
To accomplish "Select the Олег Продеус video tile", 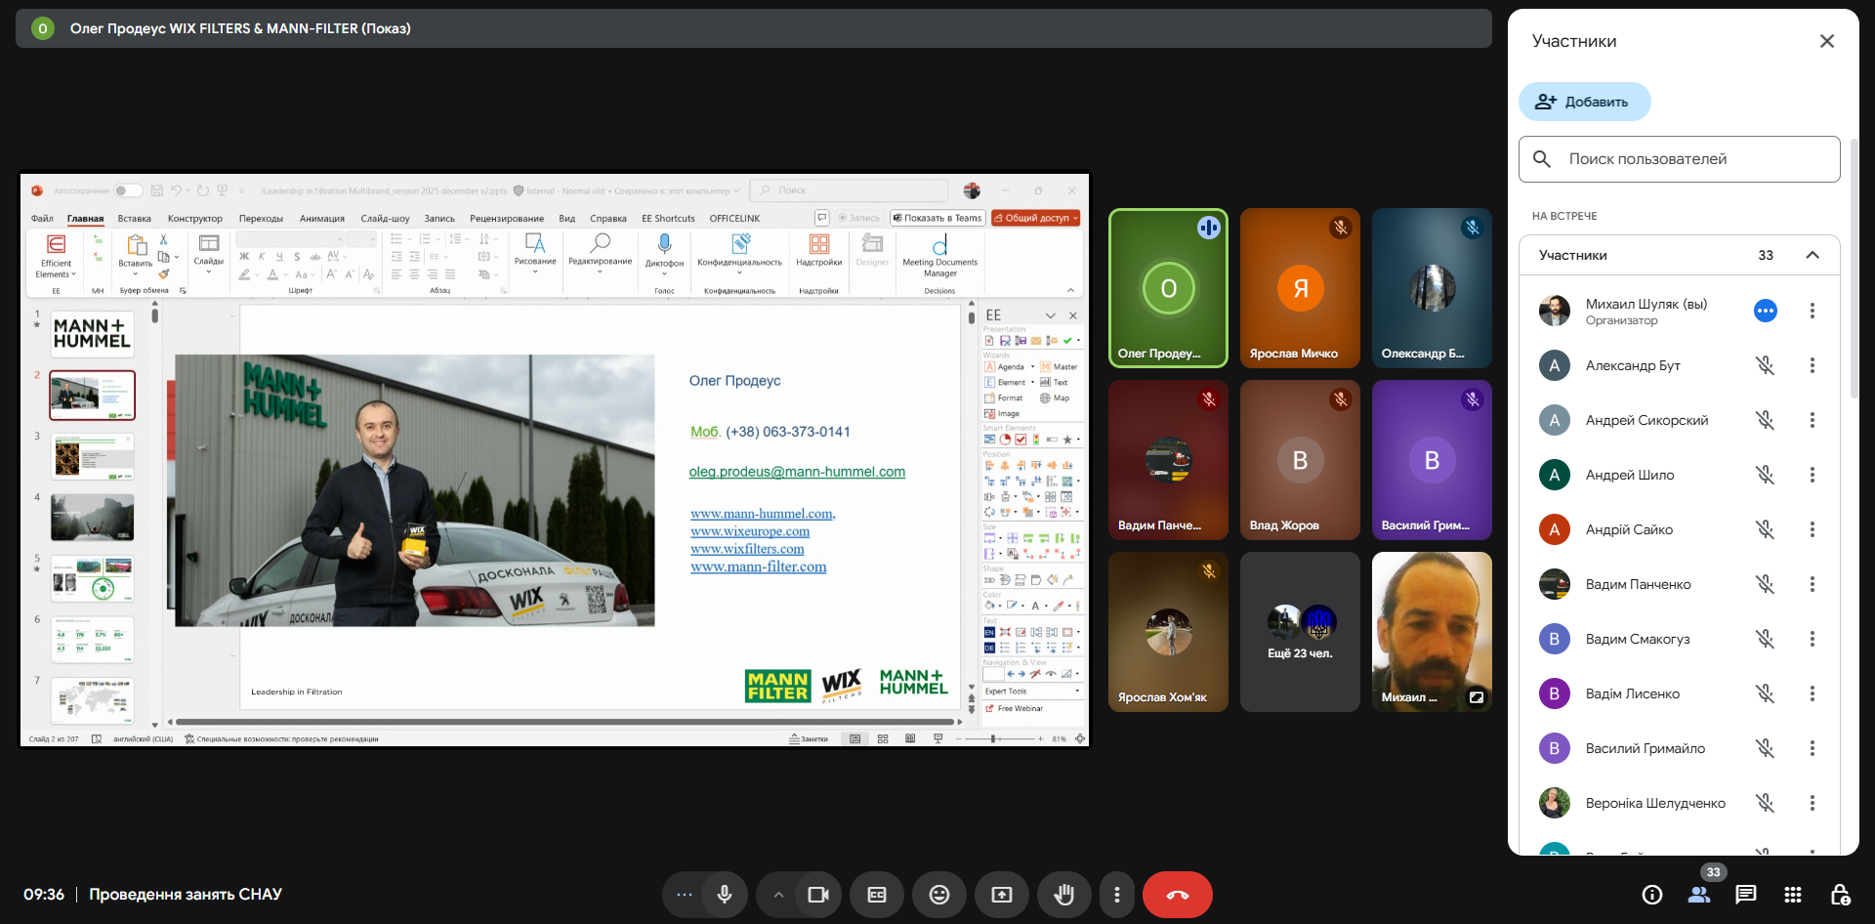I will coord(1168,288).
